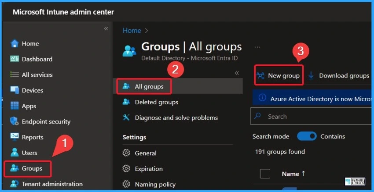Click the Azure Active Directory banner message

pos(321,99)
